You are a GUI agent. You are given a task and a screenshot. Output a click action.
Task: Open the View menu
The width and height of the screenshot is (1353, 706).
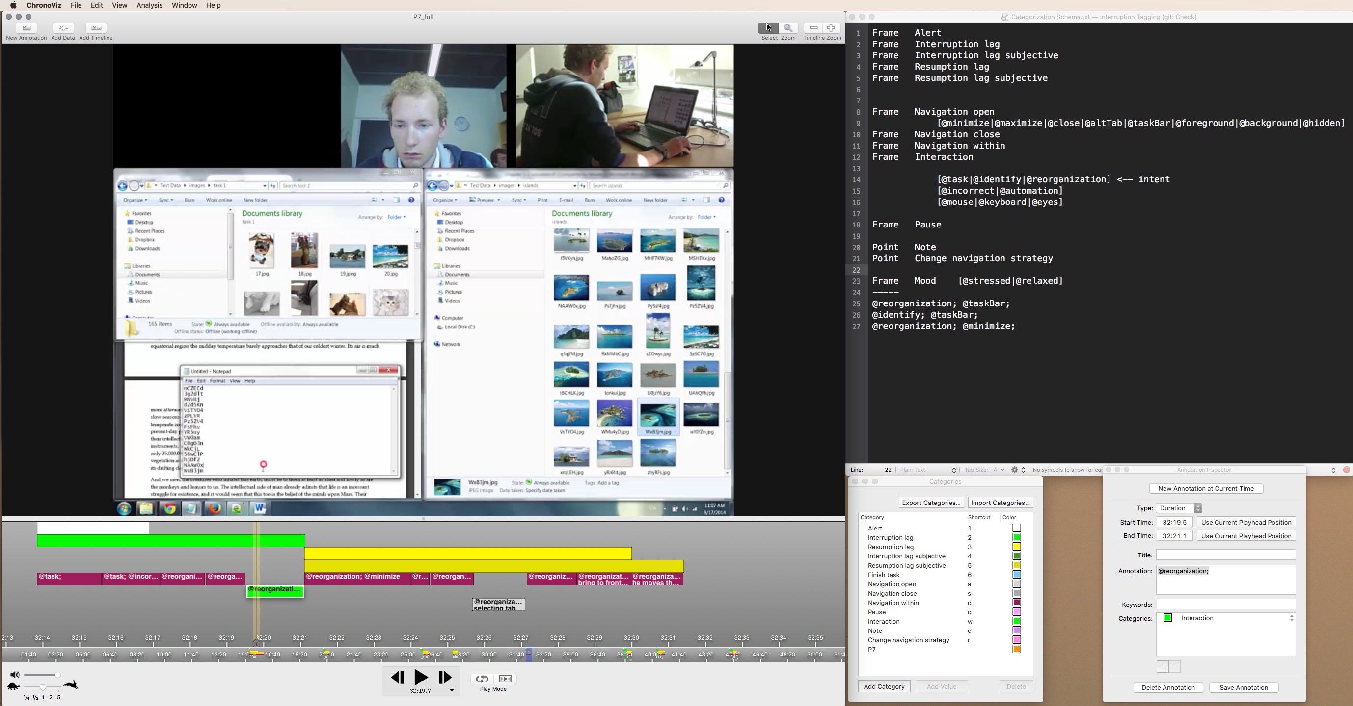pyautogui.click(x=120, y=5)
